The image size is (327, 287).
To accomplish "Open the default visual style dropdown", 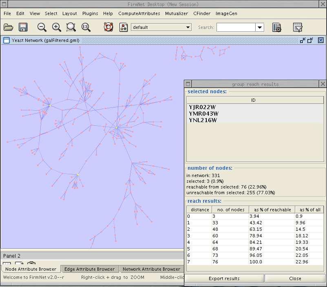I will [161, 27].
